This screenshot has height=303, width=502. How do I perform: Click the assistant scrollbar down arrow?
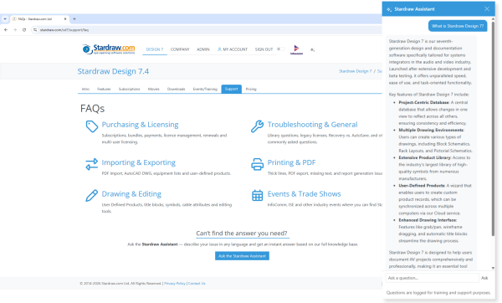click(x=493, y=268)
